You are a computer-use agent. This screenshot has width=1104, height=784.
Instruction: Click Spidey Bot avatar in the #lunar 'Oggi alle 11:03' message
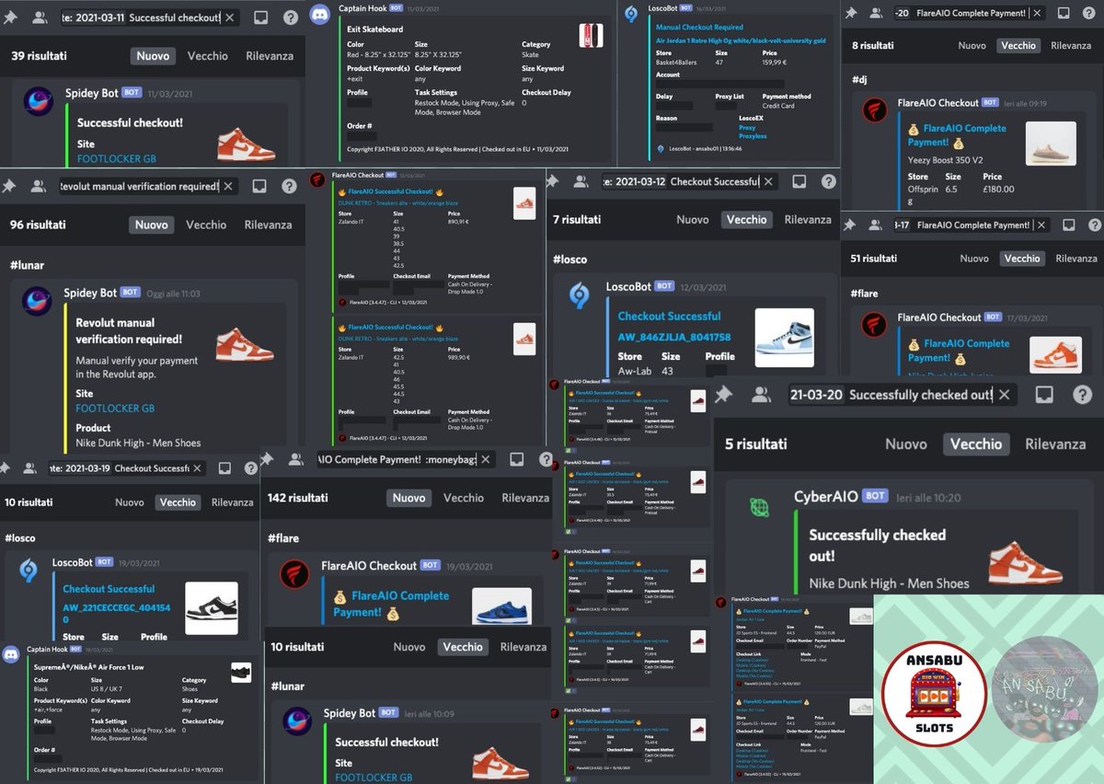(37, 300)
